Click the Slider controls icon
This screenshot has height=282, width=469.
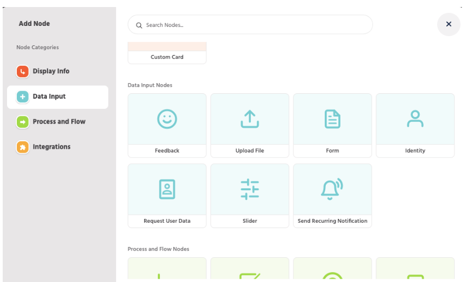(x=250, y=189)
